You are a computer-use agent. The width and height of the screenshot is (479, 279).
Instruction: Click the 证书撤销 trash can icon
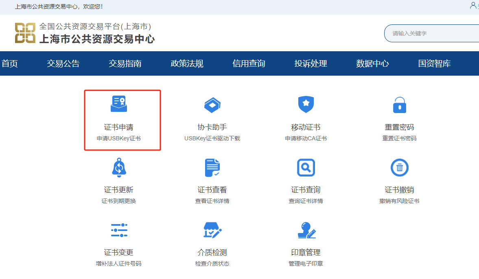(399, 168)
